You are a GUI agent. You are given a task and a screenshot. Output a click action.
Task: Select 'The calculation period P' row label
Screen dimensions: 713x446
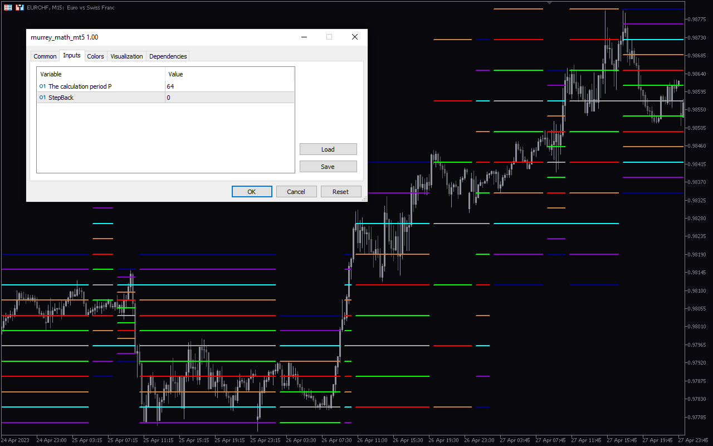coord(80,86)
